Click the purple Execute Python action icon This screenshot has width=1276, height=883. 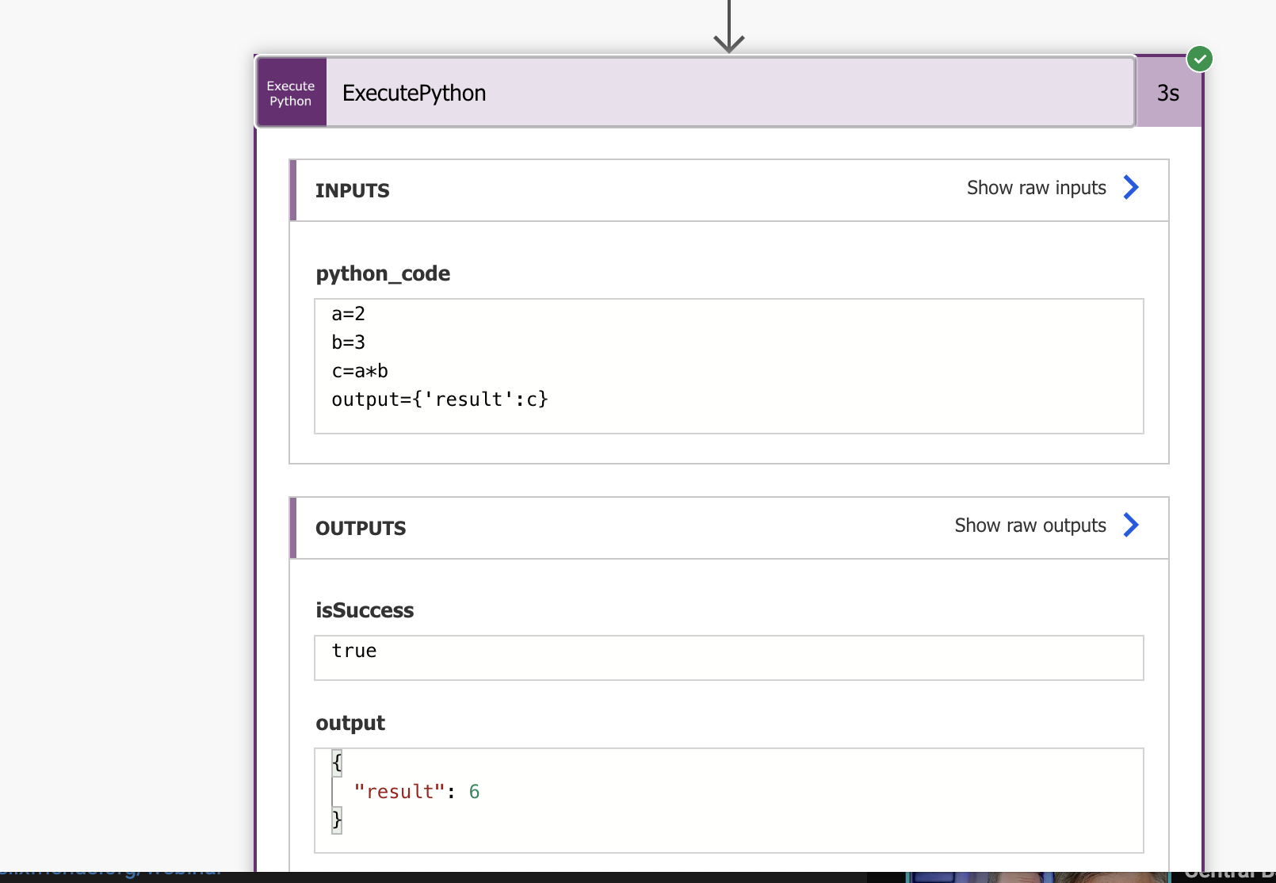291,93
